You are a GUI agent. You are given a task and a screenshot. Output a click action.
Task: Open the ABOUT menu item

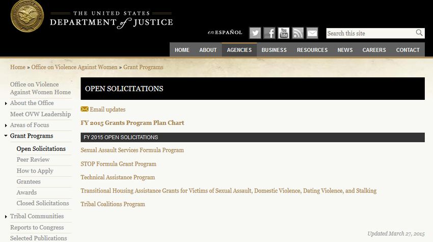(208, 50)
